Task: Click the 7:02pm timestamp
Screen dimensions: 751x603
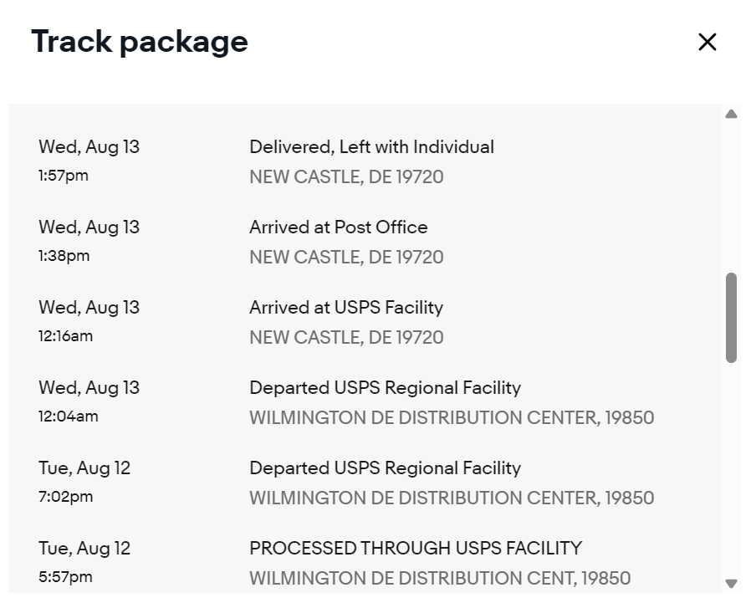Action: 65,497
